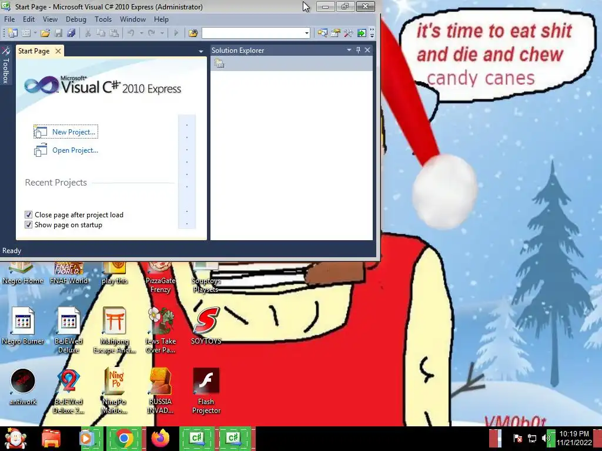Open the Solution Explorer window position menu
The image size is (602, 451).
pyautogui.click(x=349, y=50)
